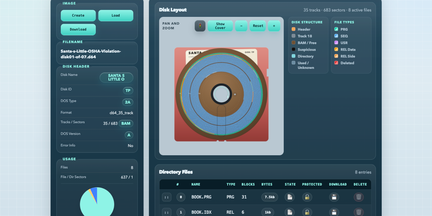Click the BLOCKS column header
The height and width of the screenshot is (216, 432).
click(248, 185)
